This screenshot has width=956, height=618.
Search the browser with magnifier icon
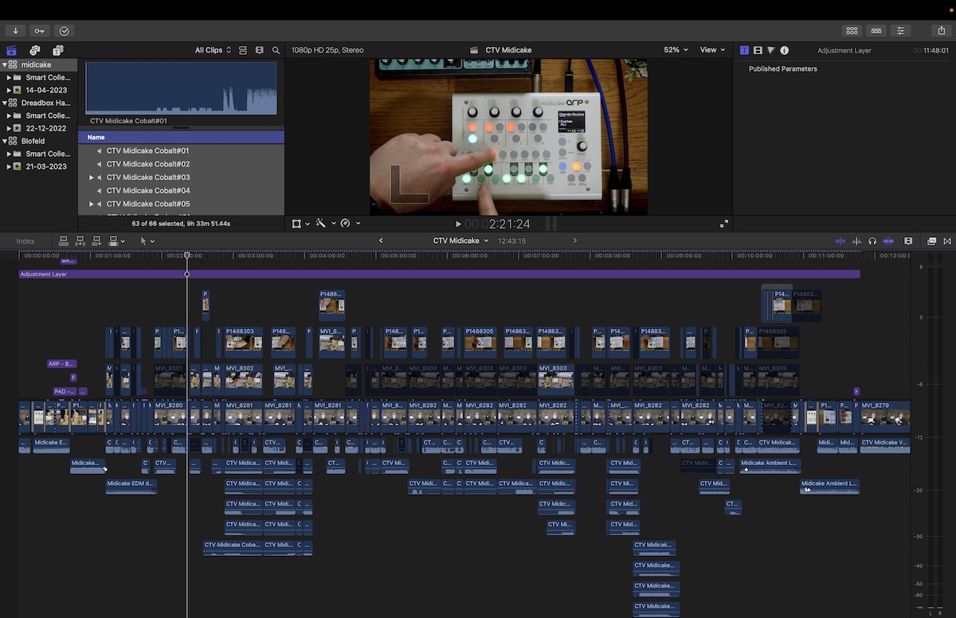[276, 50]
